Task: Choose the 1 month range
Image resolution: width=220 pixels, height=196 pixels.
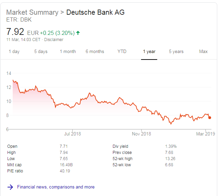Action: pos(68,52)
